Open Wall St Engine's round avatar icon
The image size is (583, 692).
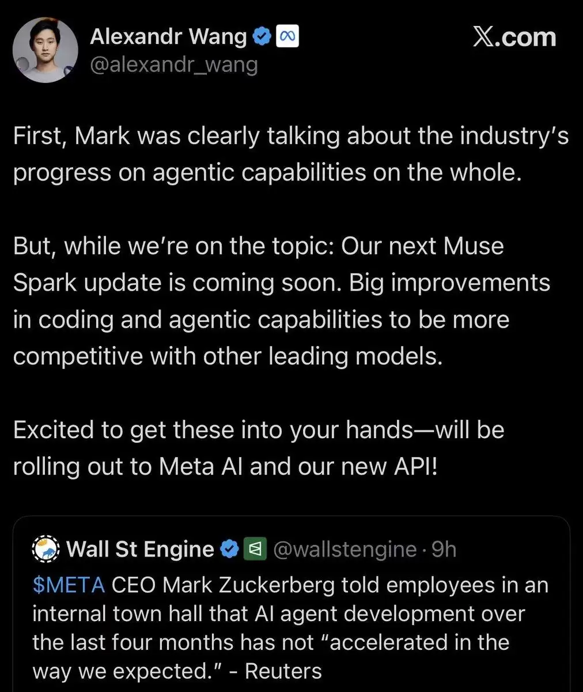(46, 549)
